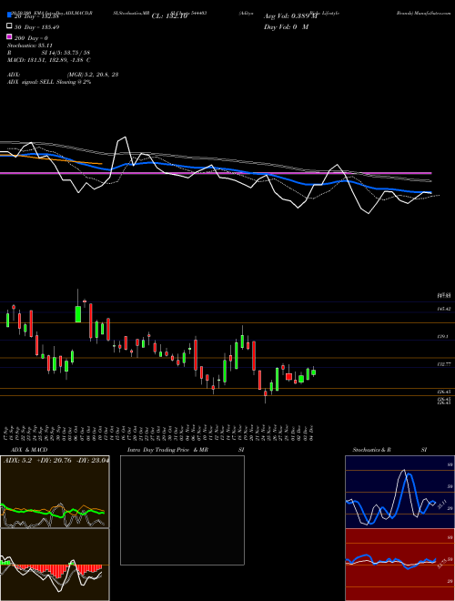The width and height of the screenshot is (455, 601).
Task: Click the 145.42 price axis label
Action: coord(443,309)
